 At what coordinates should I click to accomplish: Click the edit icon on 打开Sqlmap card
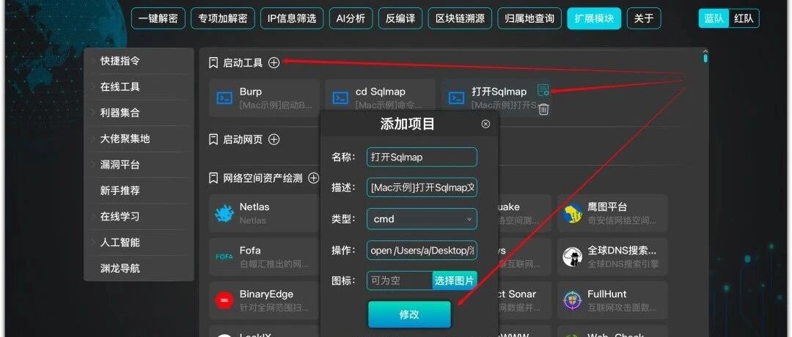point(543,90)
